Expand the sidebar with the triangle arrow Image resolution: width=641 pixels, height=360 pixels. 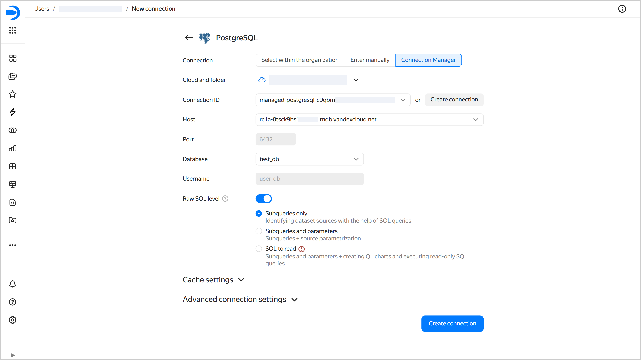13,355
